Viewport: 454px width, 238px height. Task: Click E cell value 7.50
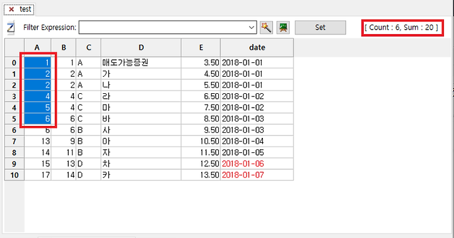pos(201,108)
